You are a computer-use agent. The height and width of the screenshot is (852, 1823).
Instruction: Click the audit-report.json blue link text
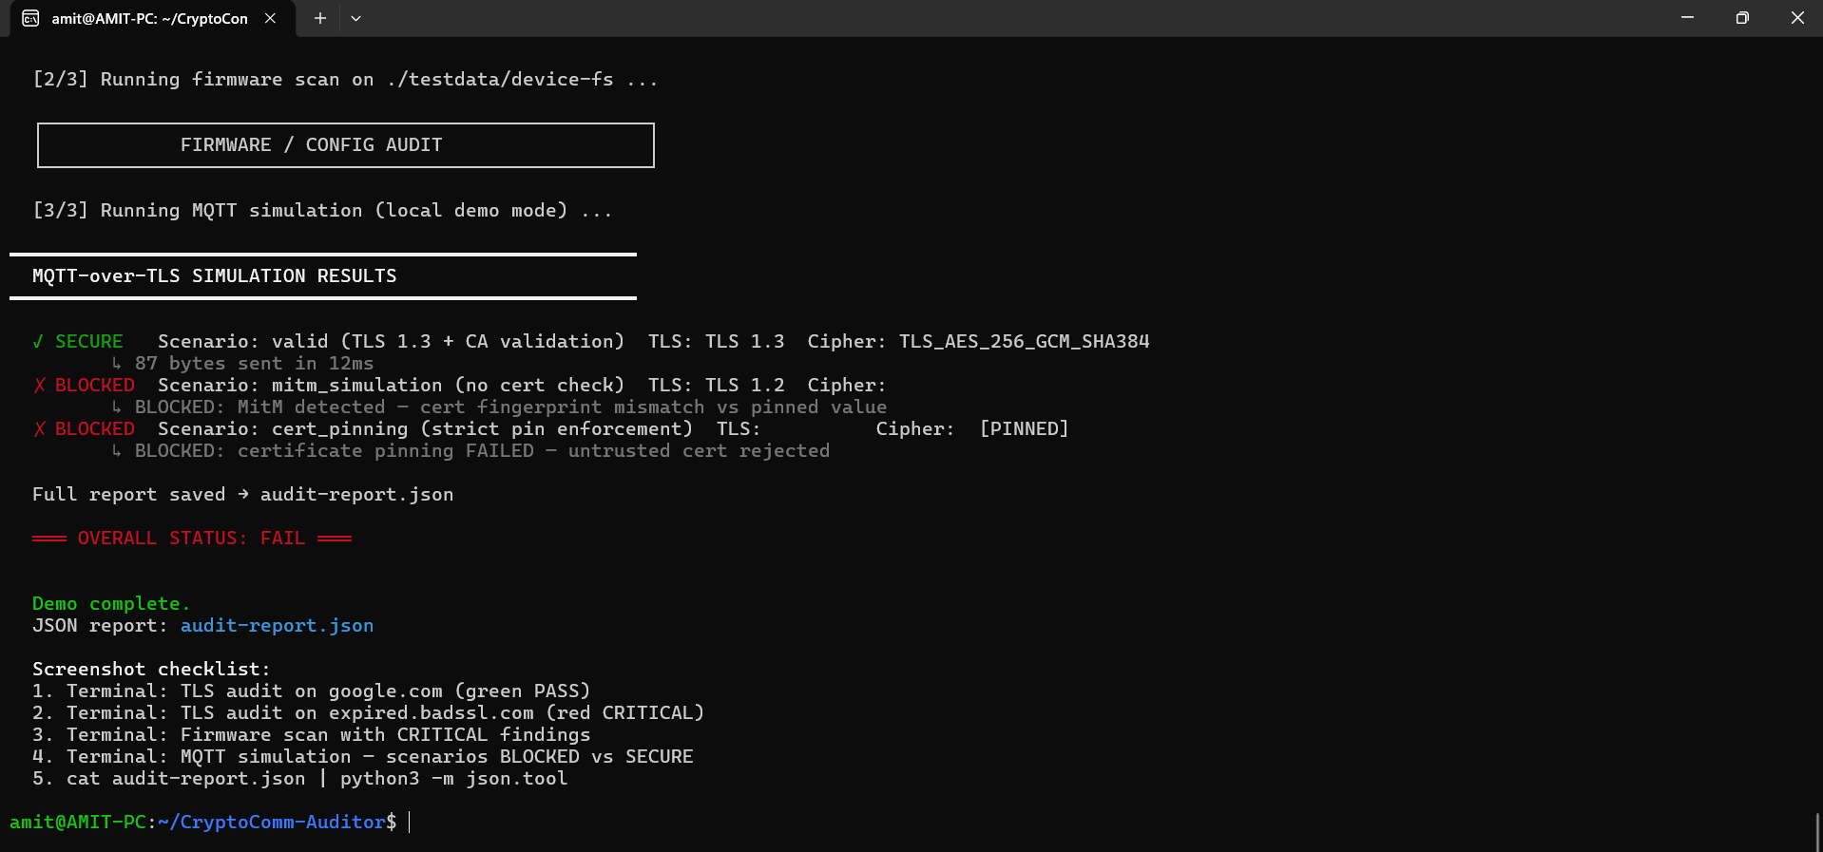pos(277,625)
